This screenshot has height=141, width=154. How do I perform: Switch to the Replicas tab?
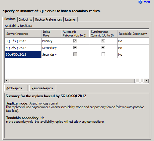tap(10, 19)
